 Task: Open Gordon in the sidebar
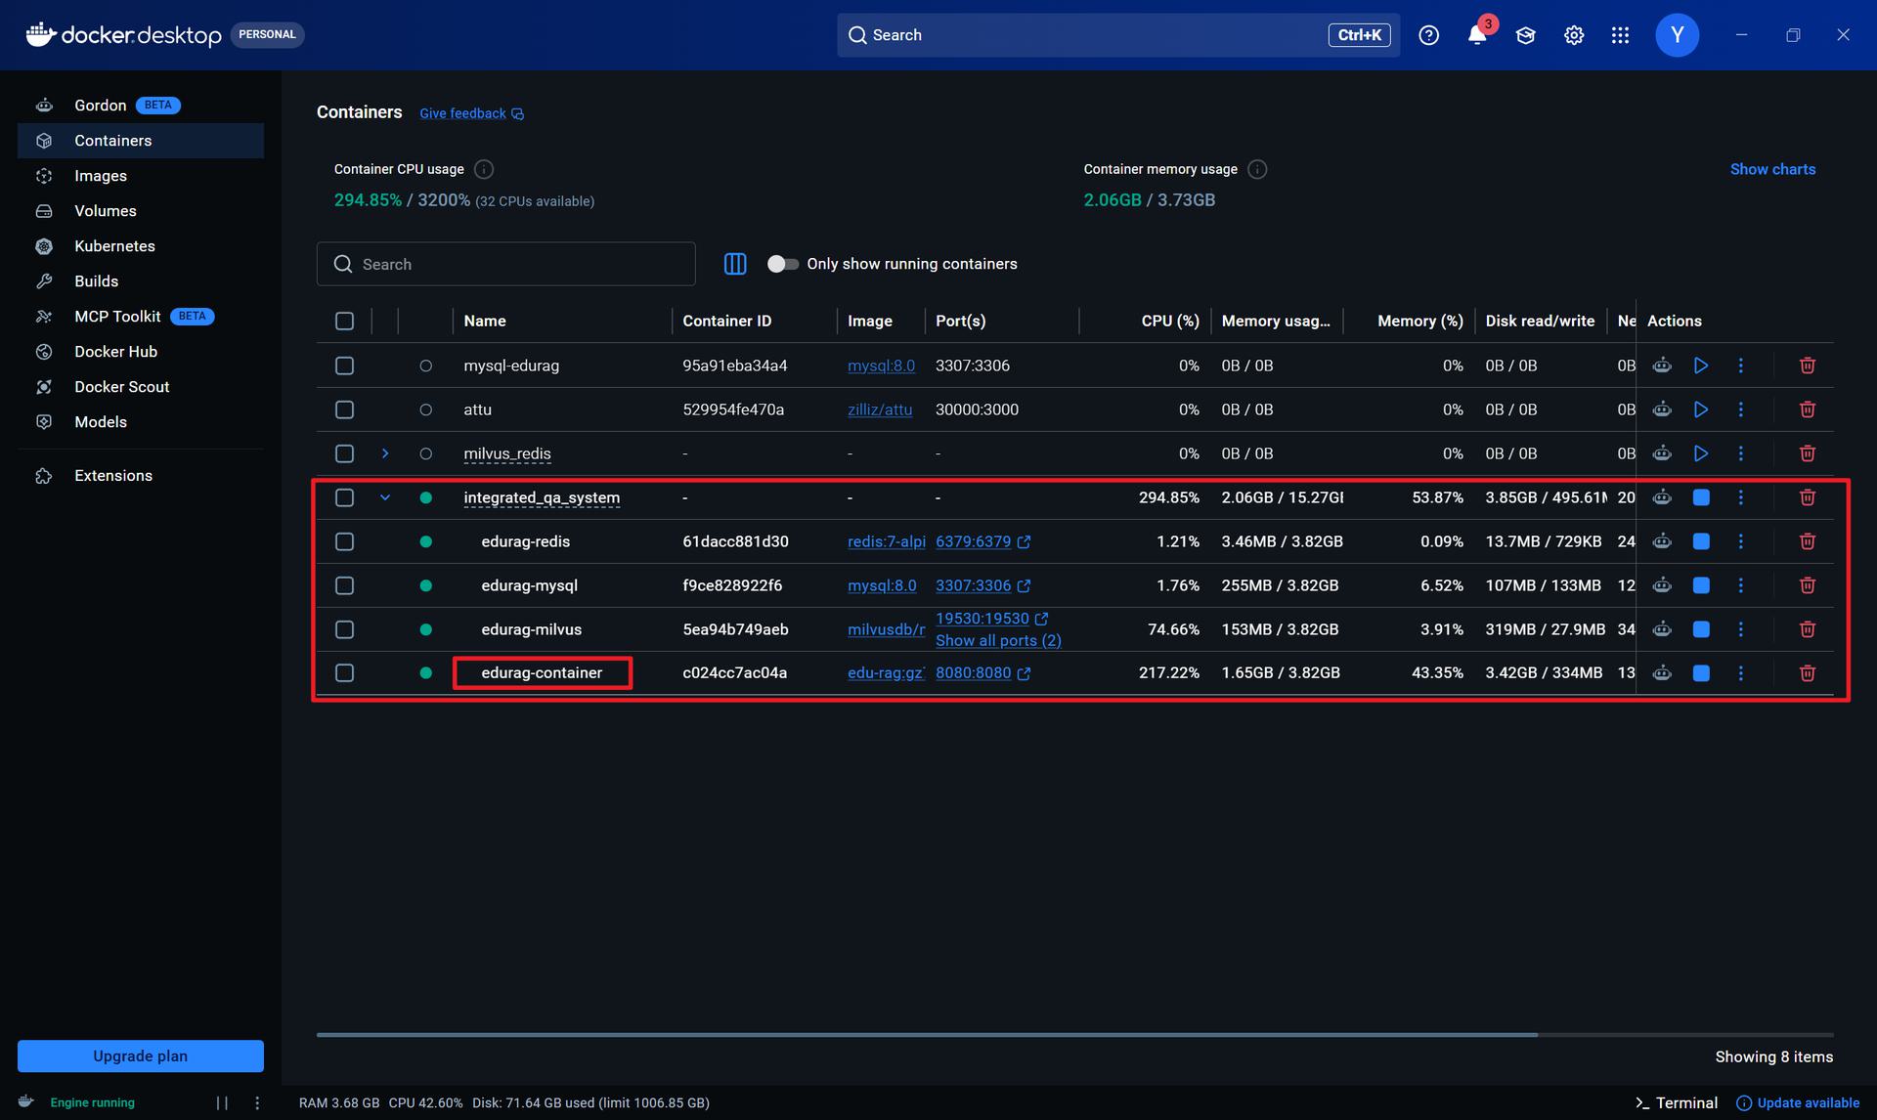[x=141, y=106]
